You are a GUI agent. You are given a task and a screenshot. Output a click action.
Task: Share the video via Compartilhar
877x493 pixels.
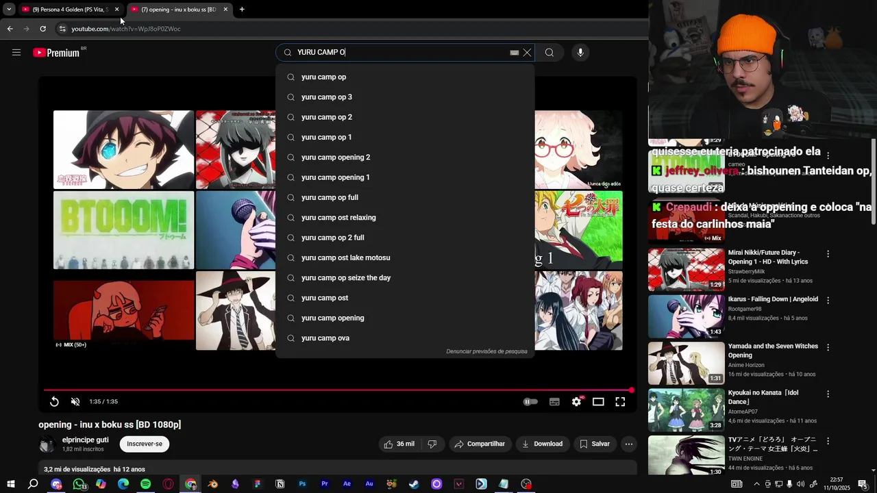[480, 444]
